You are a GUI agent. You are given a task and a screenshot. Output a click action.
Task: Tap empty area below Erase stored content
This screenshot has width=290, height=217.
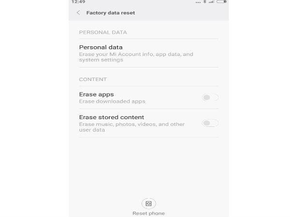click(x=148, y=164)
